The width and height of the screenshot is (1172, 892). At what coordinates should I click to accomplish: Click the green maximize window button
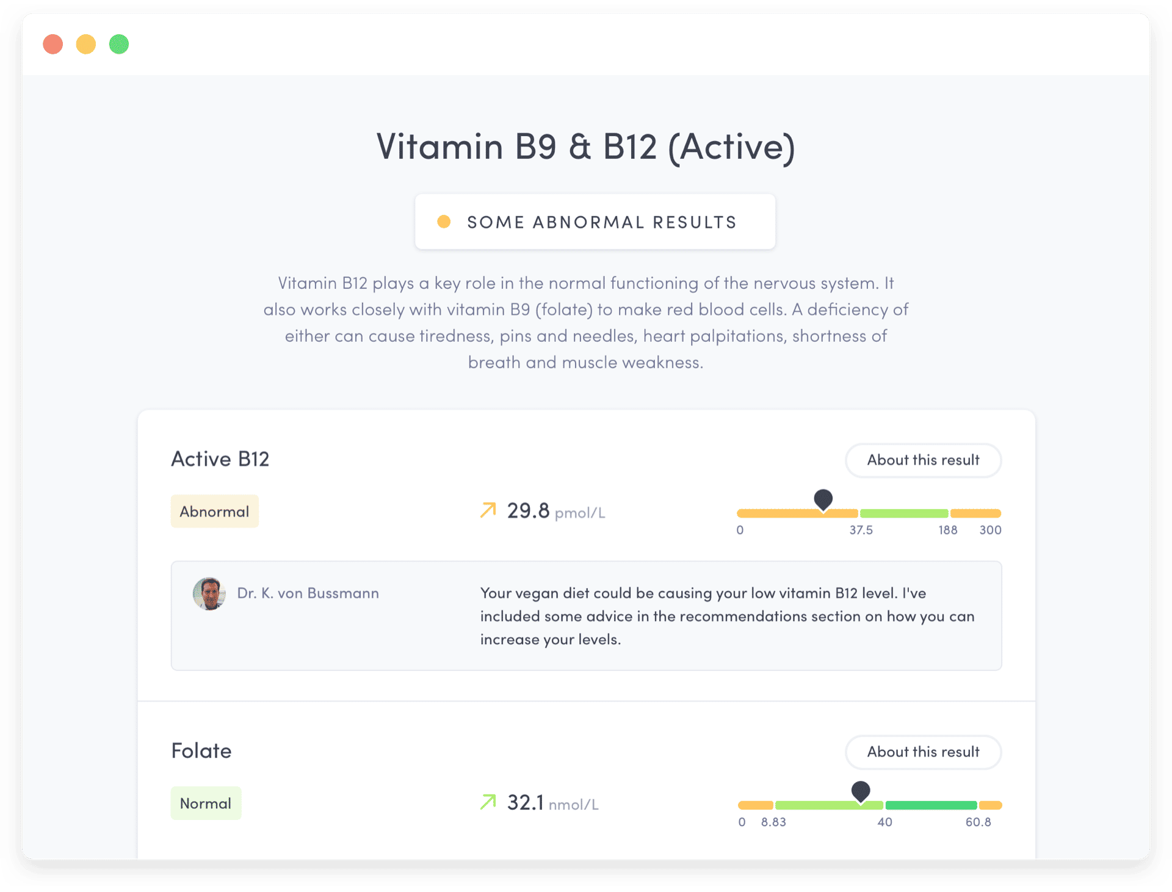pyautogui.click(x=119, y=44)
